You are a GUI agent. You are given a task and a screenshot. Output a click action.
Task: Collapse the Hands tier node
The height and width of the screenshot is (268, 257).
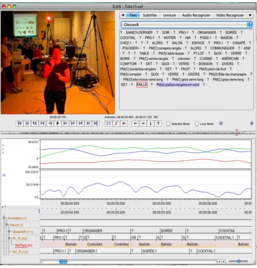tap(7, 225)
